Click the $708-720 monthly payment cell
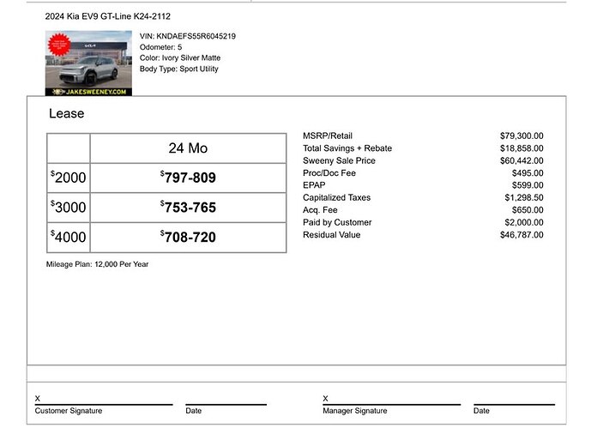Image resolution: width=591 pixels, height=428 pixels. 188,237
